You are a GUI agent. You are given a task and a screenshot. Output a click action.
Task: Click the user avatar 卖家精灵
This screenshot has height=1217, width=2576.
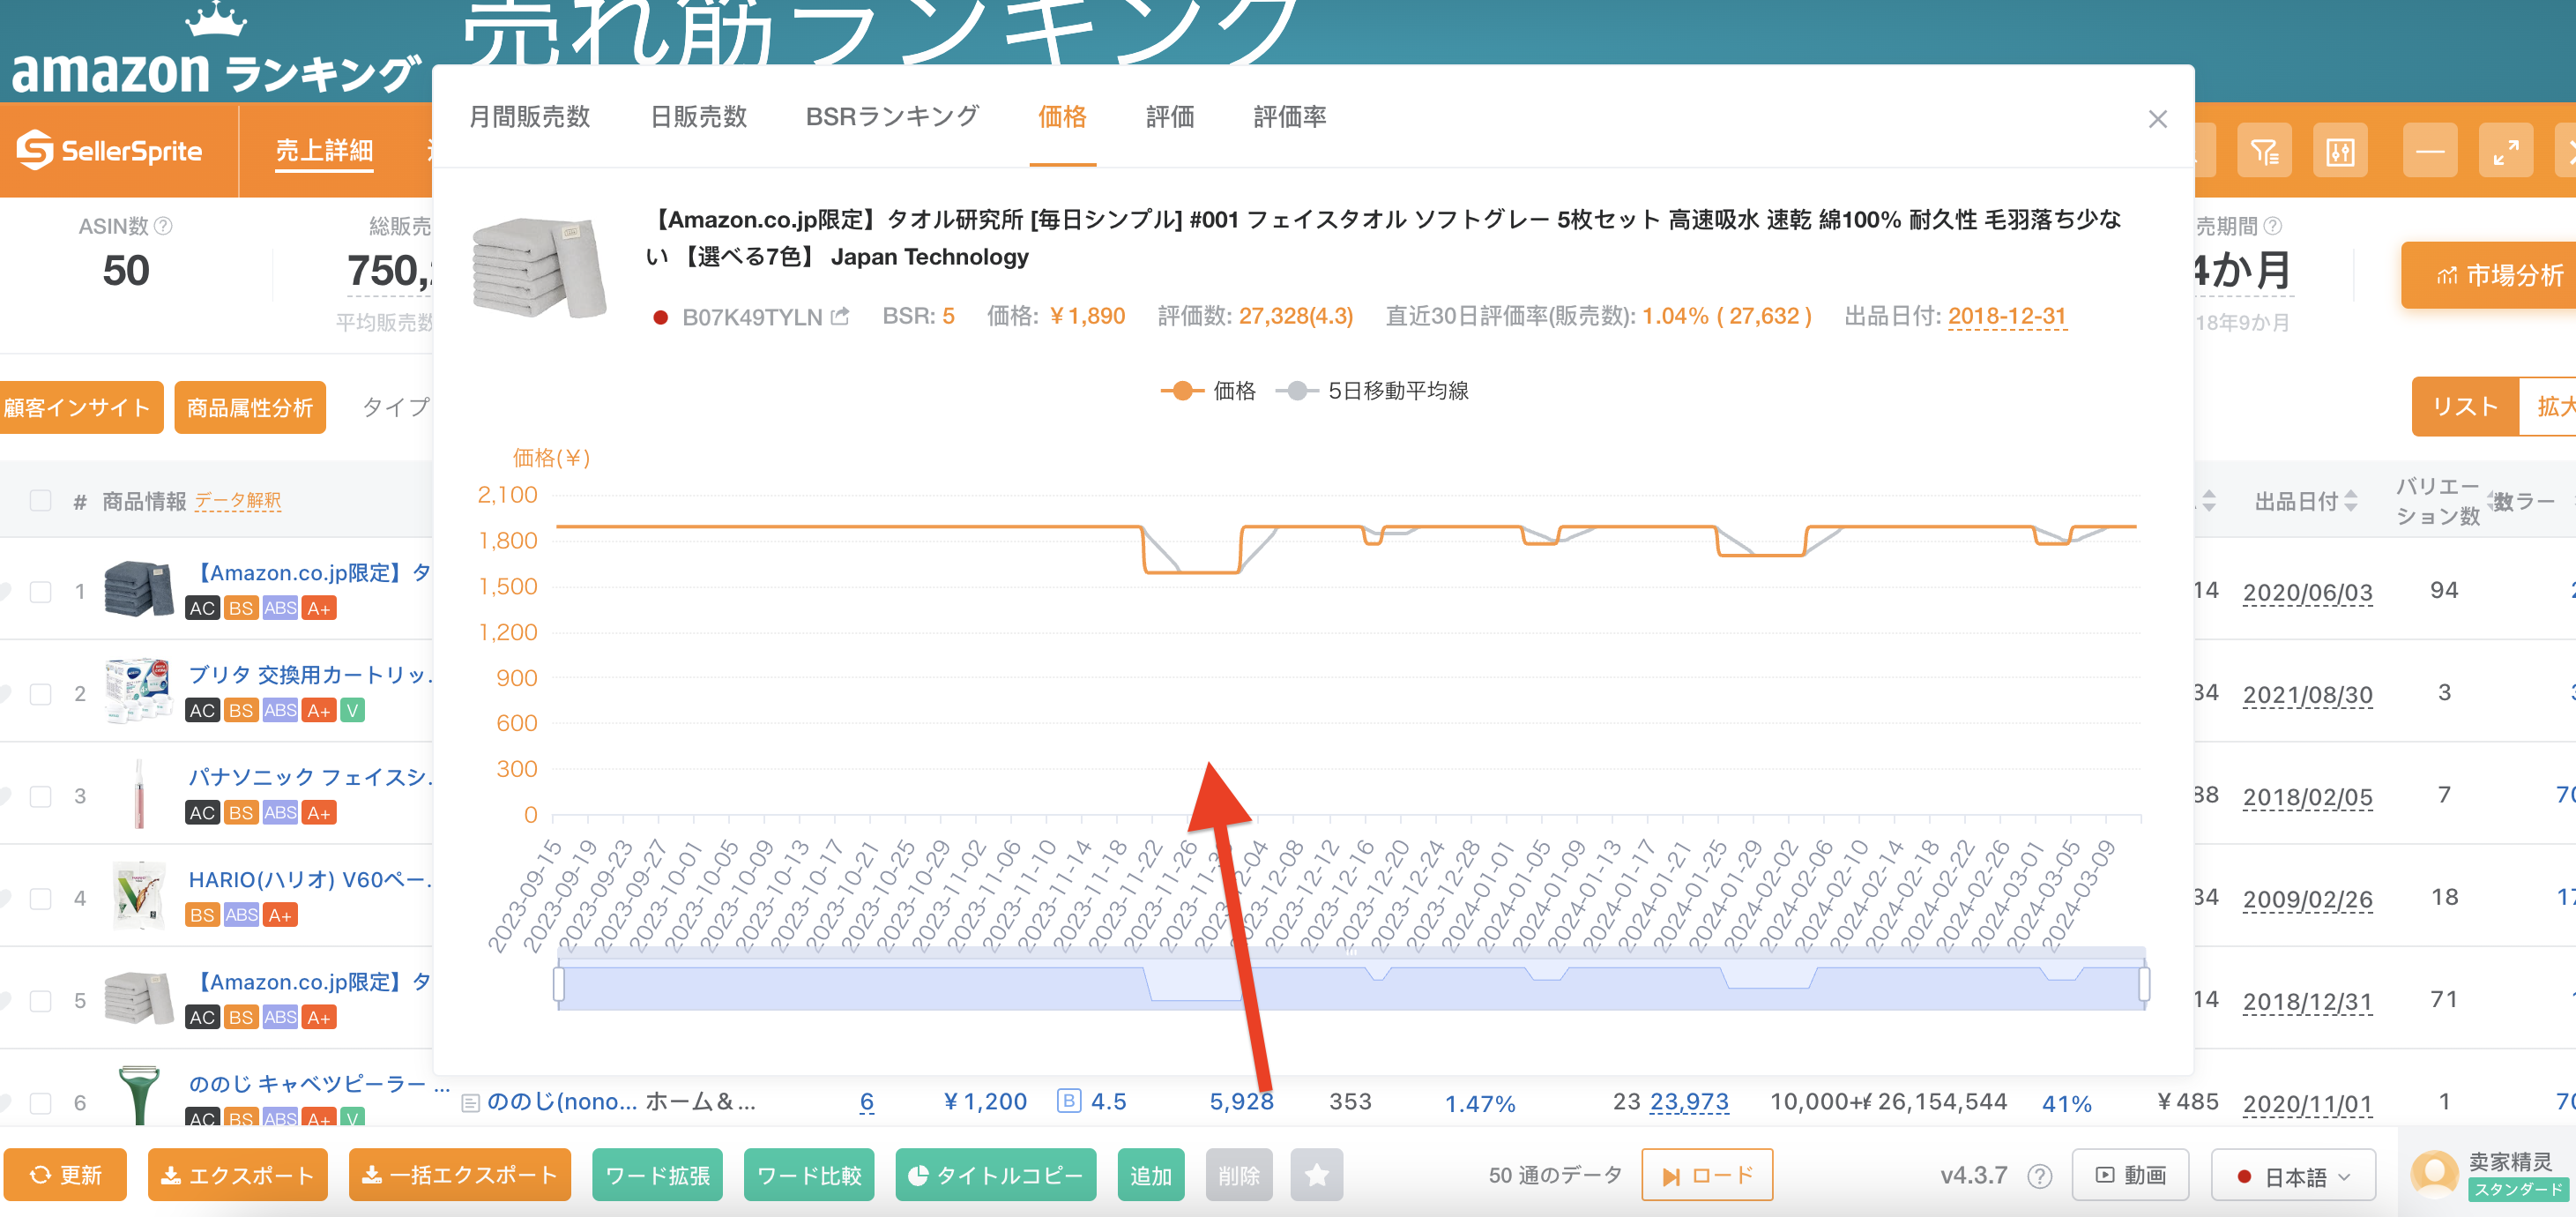pos(2435,1174)
